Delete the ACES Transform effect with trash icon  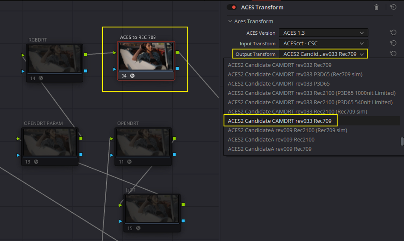coord(376,7)
